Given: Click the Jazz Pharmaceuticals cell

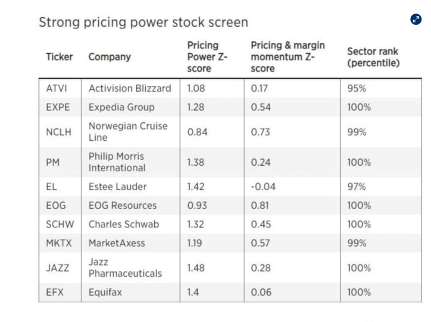Looking at the screenshot, I should (x=125, y=268).
